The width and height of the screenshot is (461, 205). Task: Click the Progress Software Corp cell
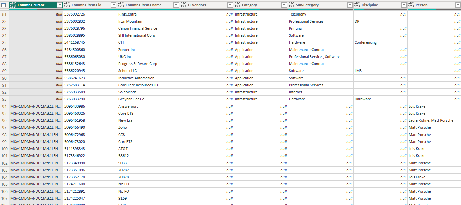148,64
